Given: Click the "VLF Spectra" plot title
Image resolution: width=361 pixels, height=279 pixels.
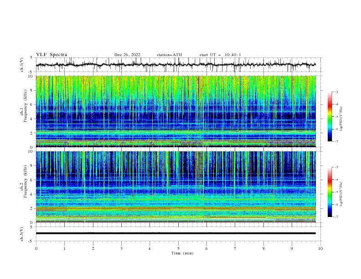Looking at the screenshot, I should [52, 55].
